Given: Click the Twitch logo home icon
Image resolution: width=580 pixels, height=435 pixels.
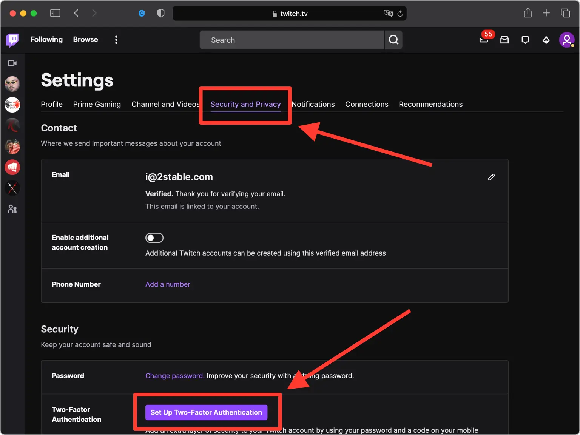Looking at the screenshot, I should click(12, 40).
